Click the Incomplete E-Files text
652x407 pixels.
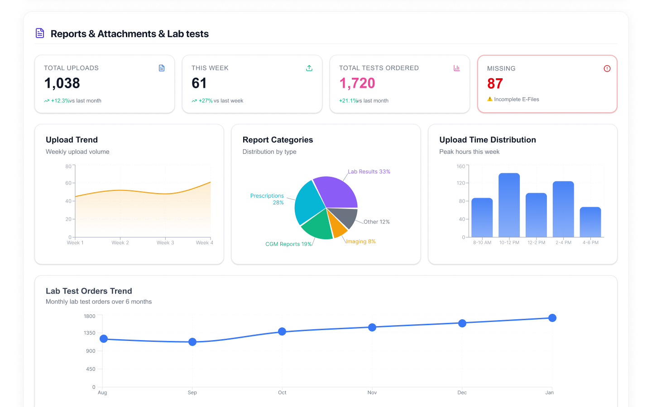(517, 99)
